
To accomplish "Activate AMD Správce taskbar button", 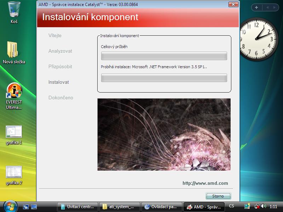I will [204, 207].
